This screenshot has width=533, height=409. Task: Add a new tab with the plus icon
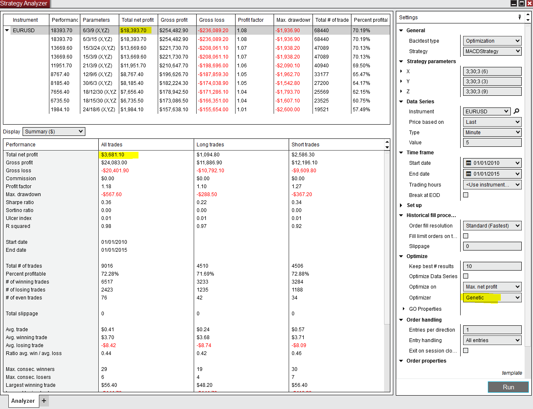(44, 401)
